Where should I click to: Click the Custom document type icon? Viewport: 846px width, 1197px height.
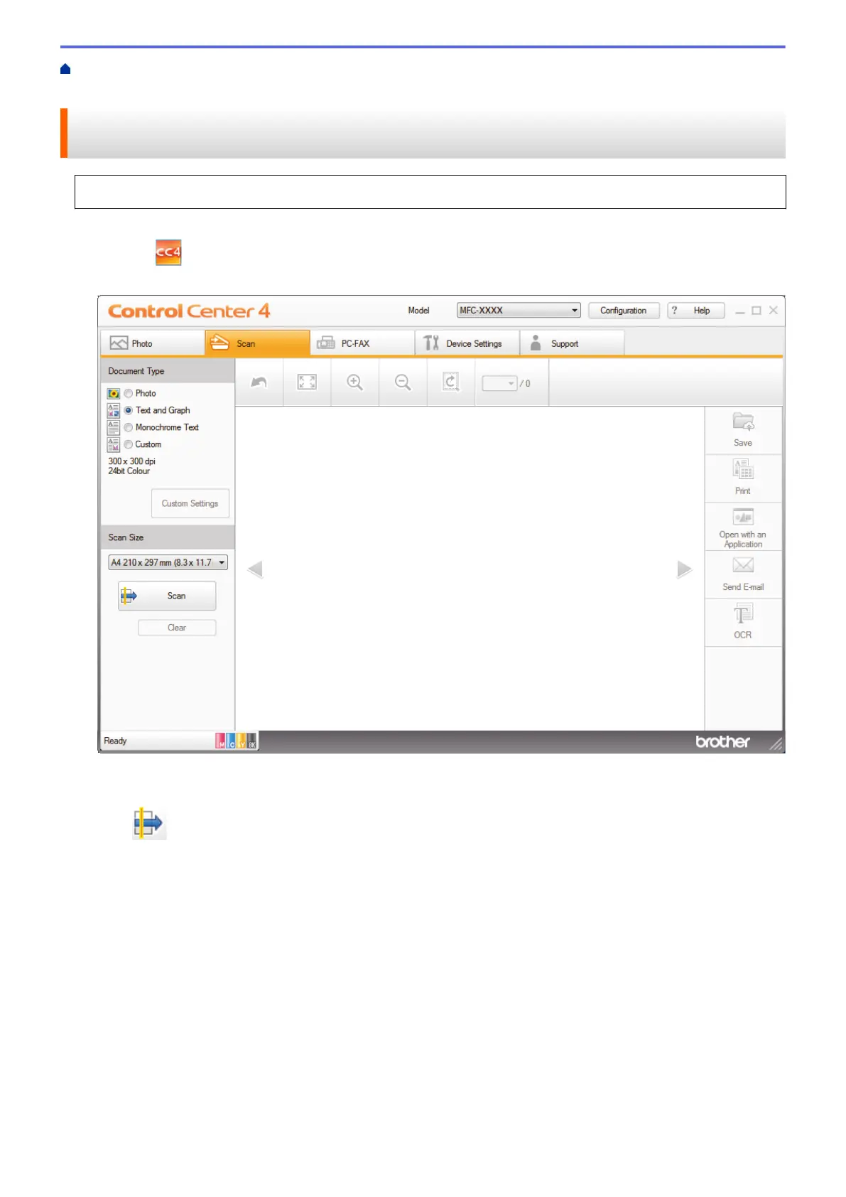pyautogui.click(x=113, y=444)
